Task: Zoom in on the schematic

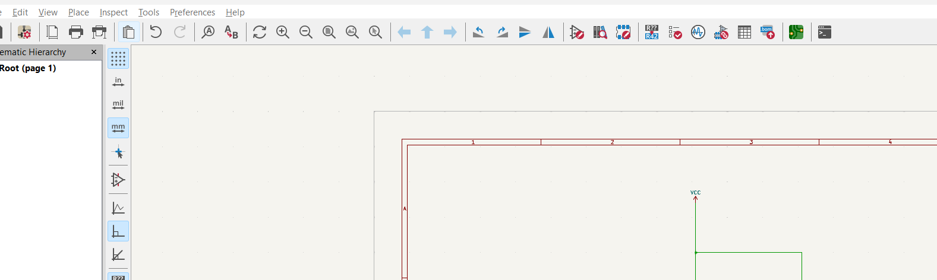Action: [283, 32]
